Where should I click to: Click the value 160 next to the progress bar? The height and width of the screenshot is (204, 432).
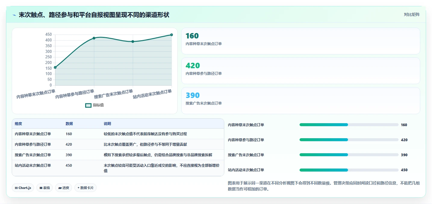point(404,125)
